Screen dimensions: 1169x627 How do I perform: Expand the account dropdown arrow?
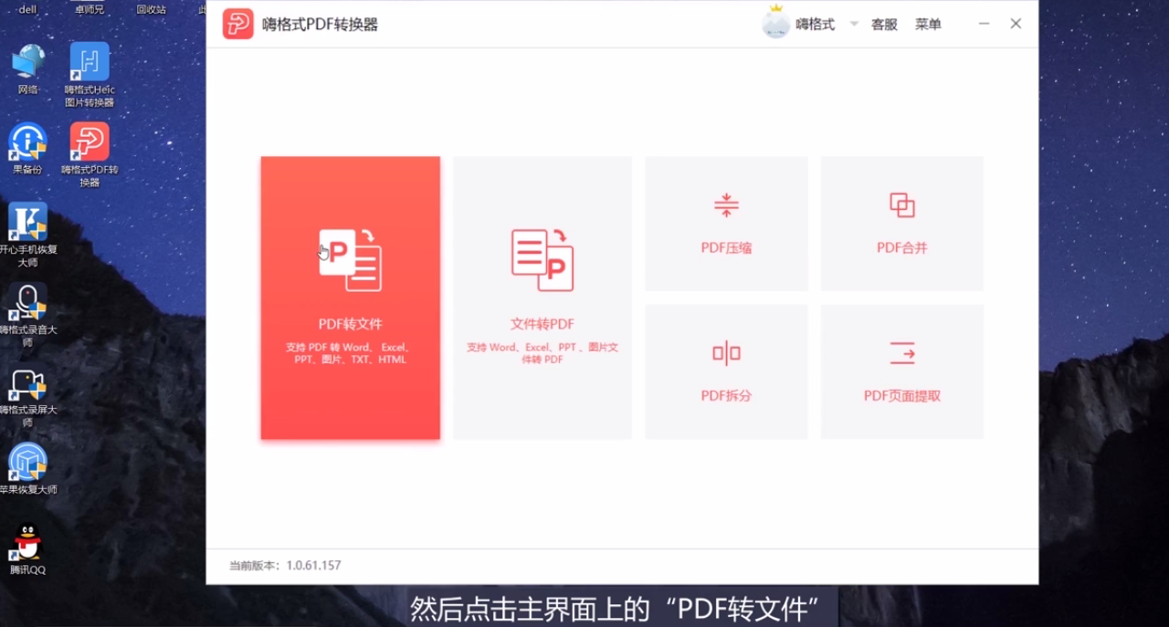854,25
